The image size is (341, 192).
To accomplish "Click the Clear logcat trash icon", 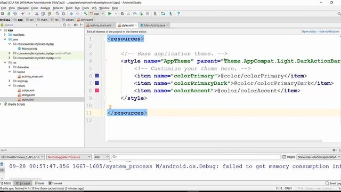I will [2, 164].
